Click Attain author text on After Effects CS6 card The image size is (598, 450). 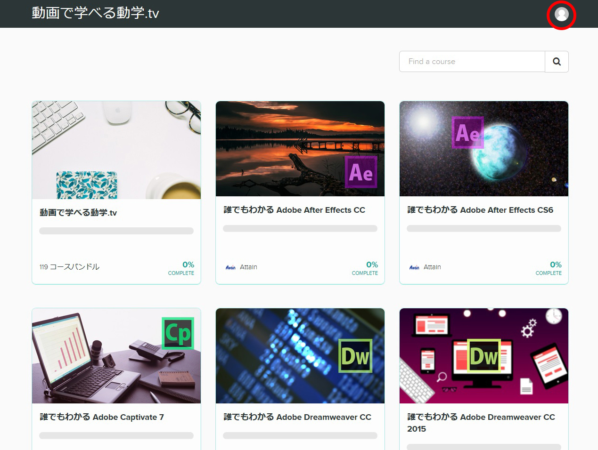(x=432, y=267)
